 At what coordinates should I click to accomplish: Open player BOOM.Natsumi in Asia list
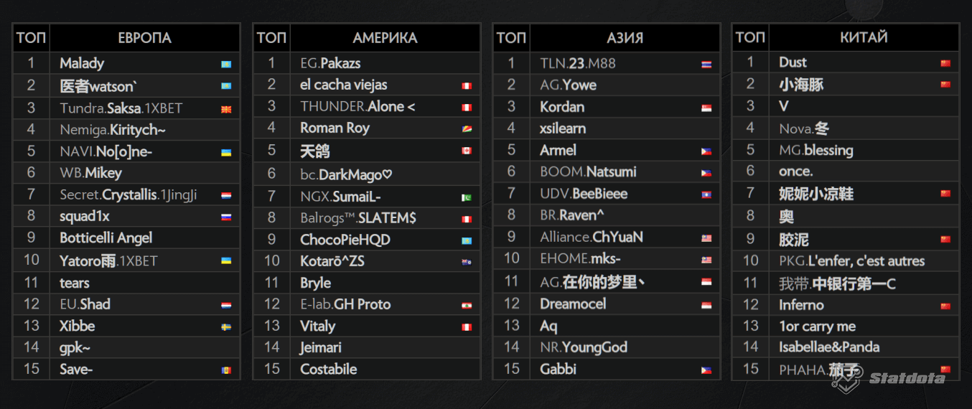coord(588,172)
